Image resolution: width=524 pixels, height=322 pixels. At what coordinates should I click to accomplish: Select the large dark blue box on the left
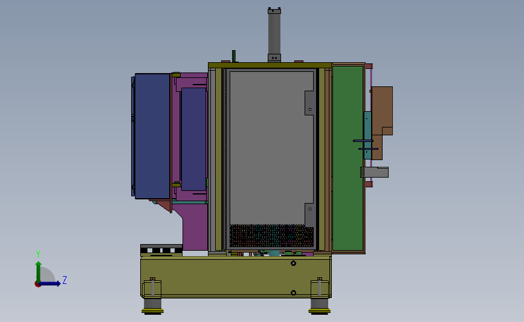(x=152, y=137)
